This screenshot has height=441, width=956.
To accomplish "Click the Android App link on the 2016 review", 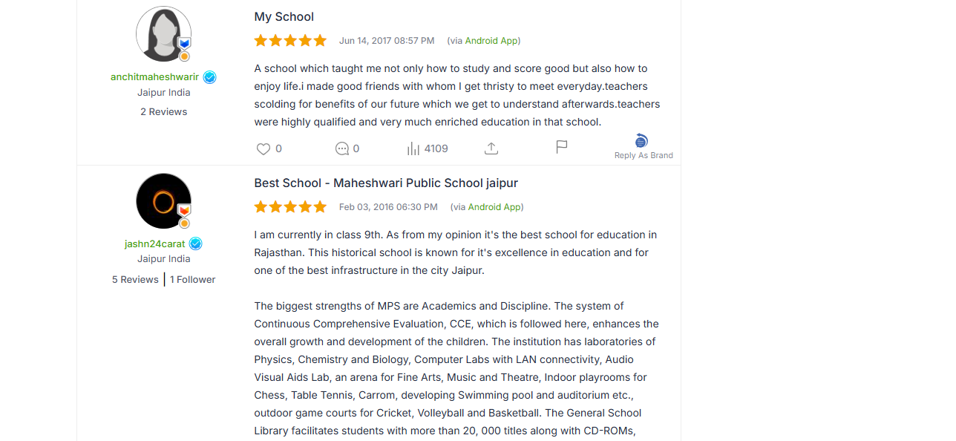I will 494,207.
